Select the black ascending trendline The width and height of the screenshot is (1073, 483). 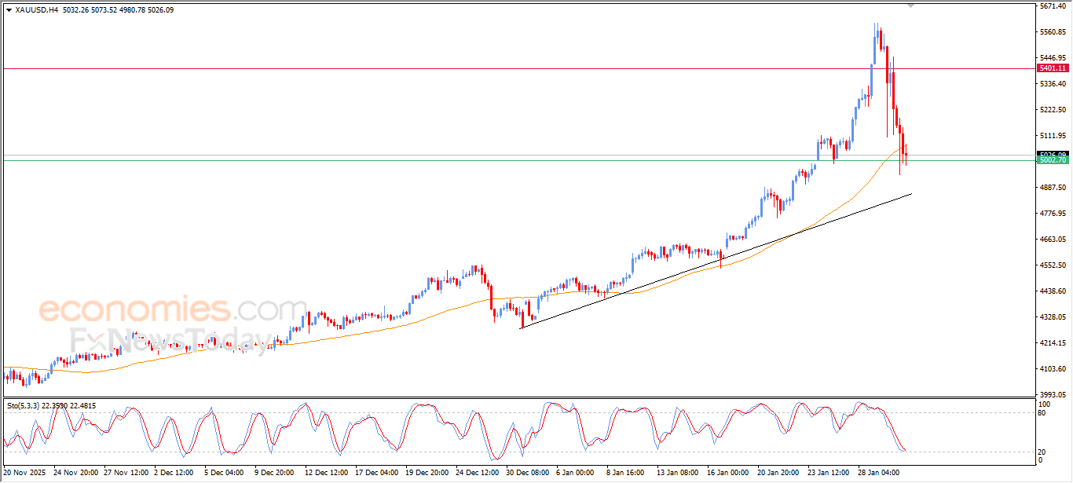click(716, 260)
